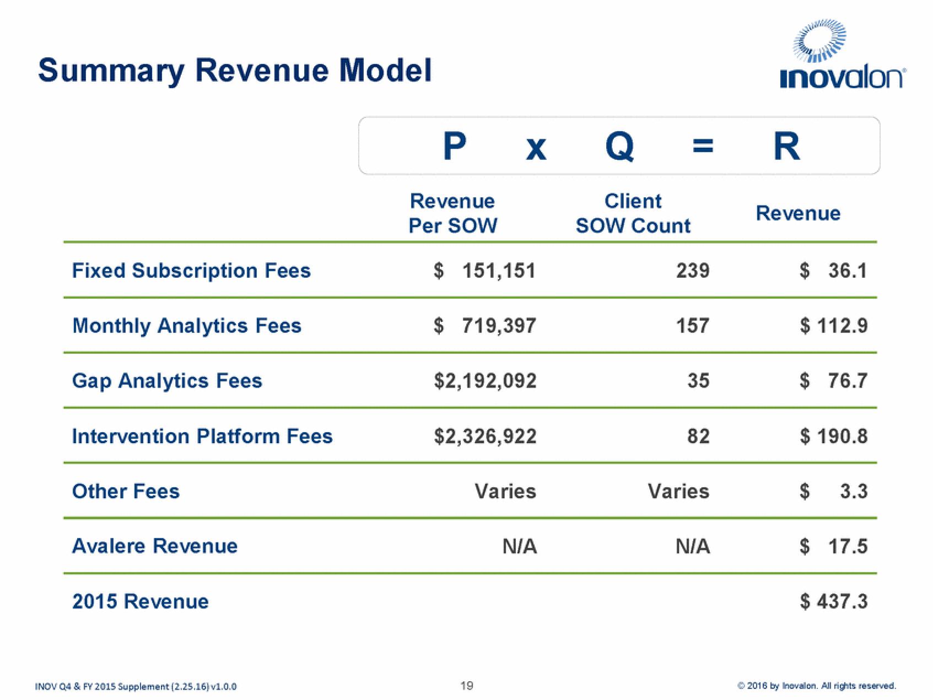Click the 'Revenue' column header
933x700 pixels.
pos(798,213)
